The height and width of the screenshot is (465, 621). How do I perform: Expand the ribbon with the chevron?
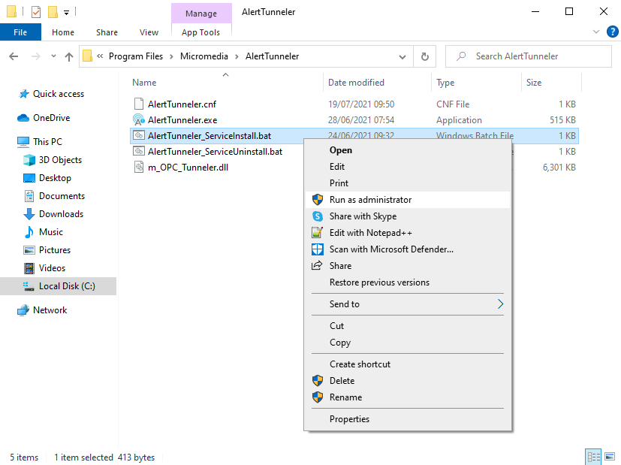[x=597, y=32]
